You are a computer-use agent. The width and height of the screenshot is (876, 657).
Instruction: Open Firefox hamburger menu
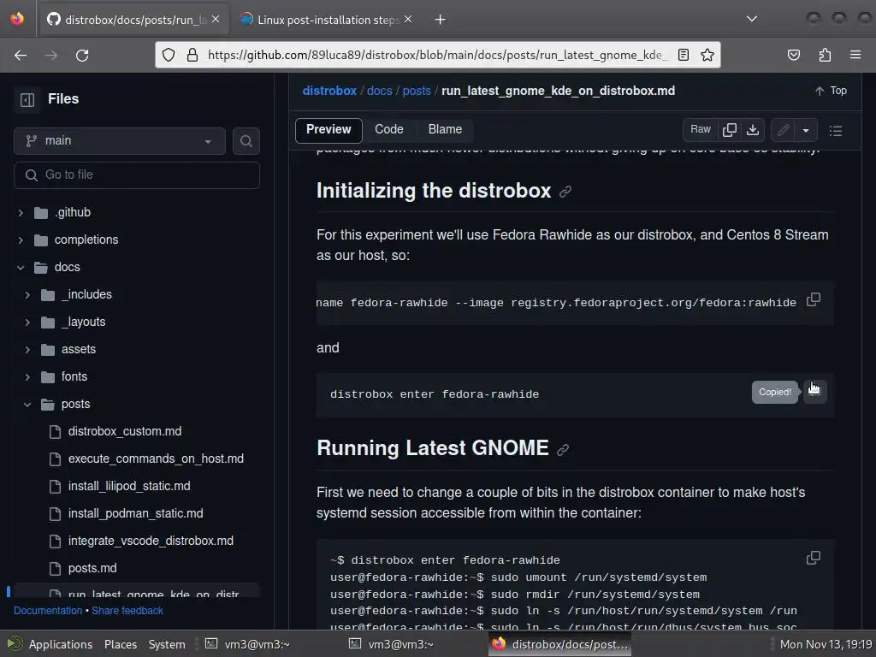[x=855, y=55]
